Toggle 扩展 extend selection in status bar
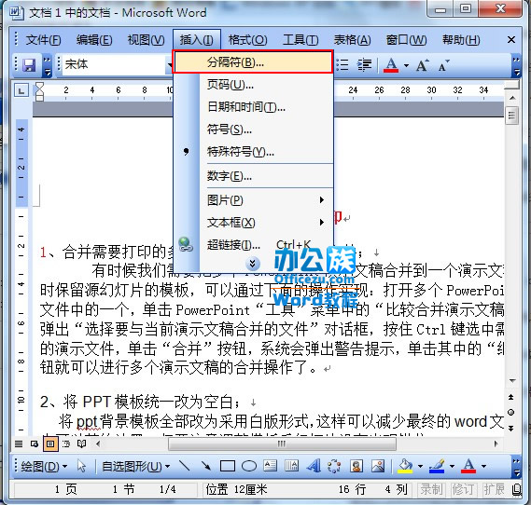The width and height of the screenshot is (531, 505). click(x=494, y=489)
